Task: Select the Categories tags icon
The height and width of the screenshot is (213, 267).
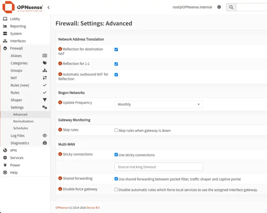Action: [44, 63]
